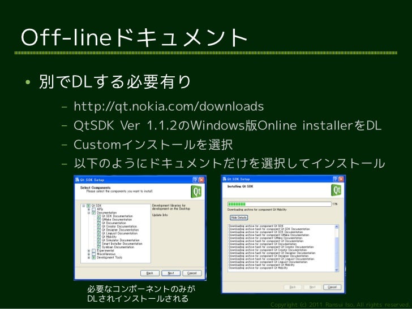Click Back in Select Components dialog
The image size is (412, 309).
coord(150,273)
